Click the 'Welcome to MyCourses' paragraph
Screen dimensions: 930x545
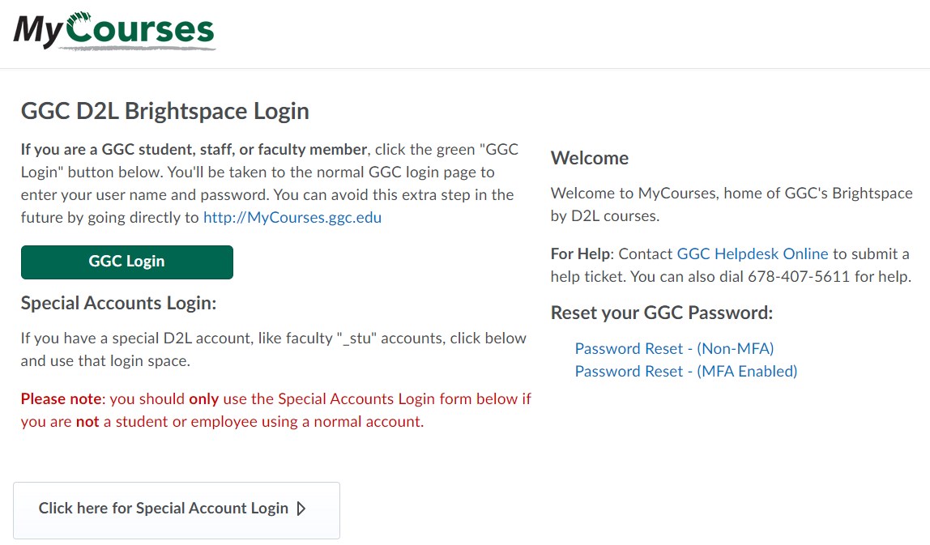[x=732, y=205]
